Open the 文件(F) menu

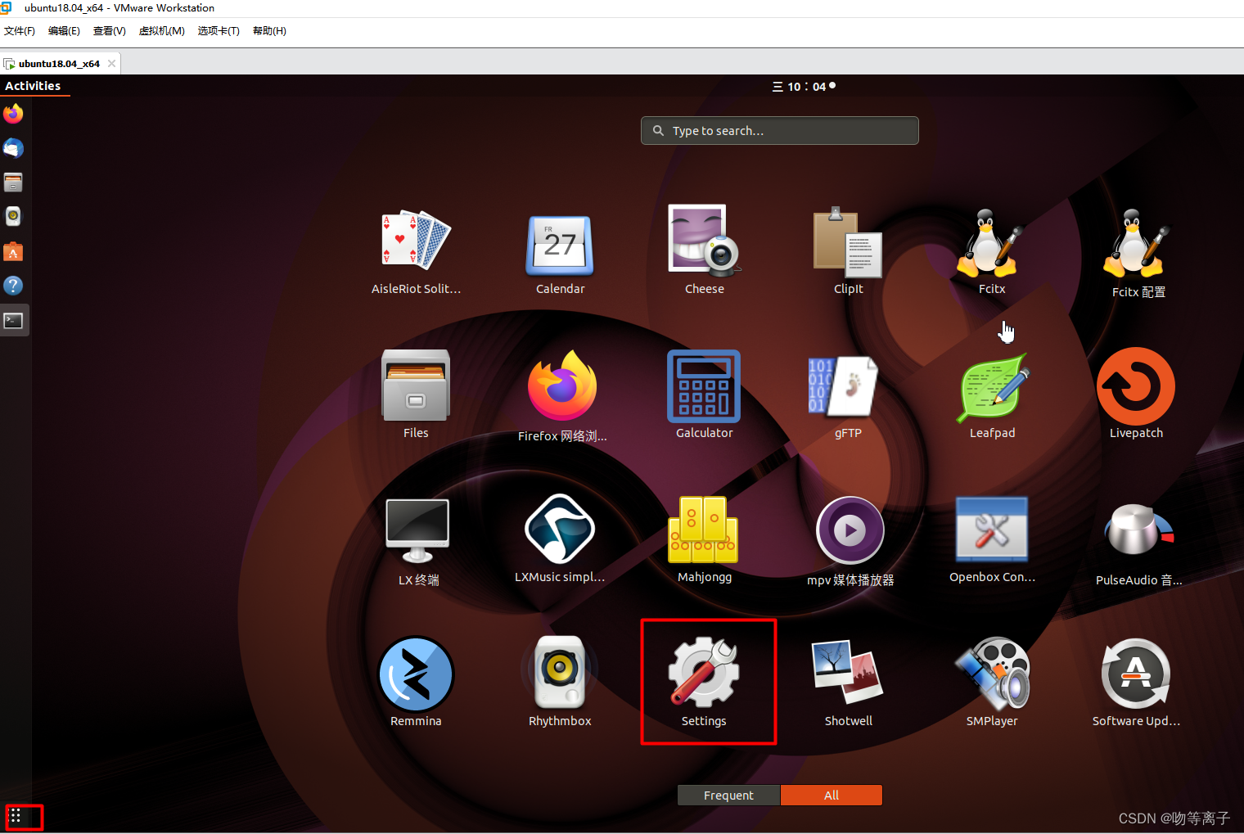(20, 31)
